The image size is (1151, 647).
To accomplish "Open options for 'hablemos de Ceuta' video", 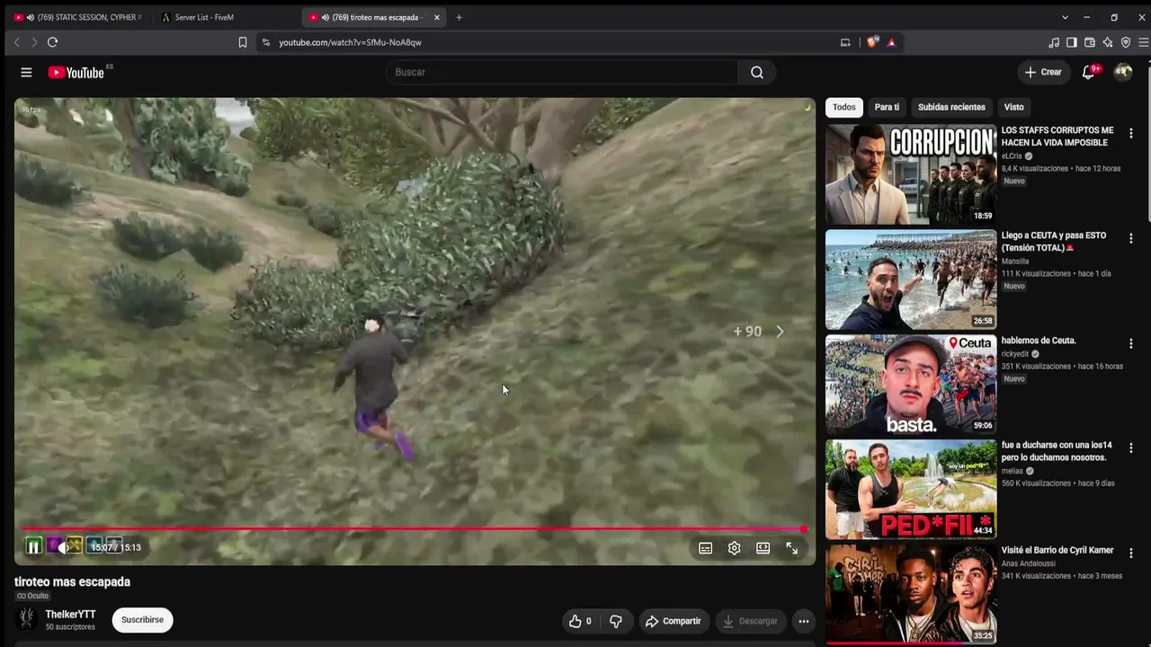I will [1131, 343].
